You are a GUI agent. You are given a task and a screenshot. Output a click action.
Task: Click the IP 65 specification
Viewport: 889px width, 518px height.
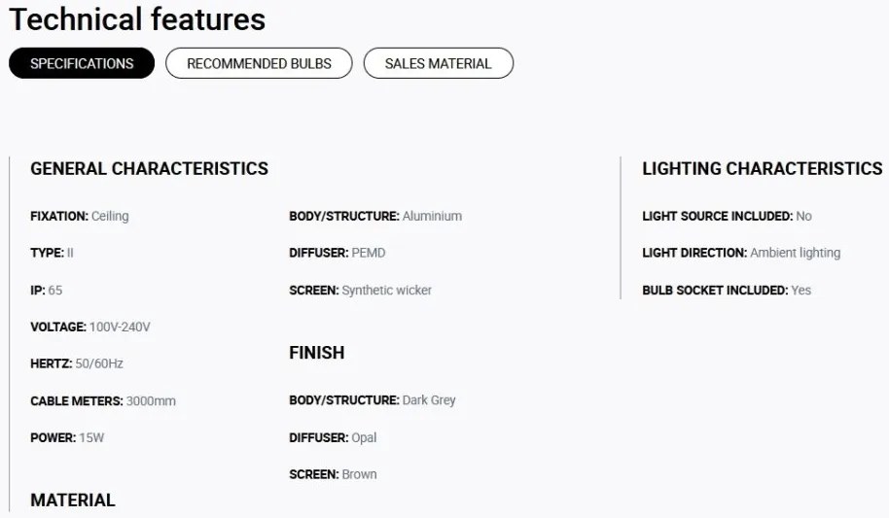tap(47, 290)
